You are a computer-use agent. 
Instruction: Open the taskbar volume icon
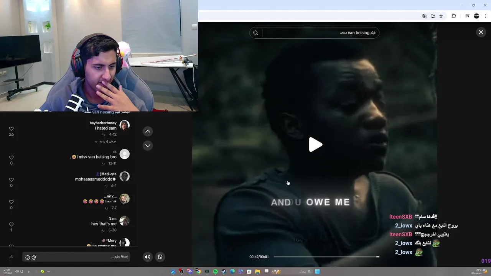(x=17, y=271)
